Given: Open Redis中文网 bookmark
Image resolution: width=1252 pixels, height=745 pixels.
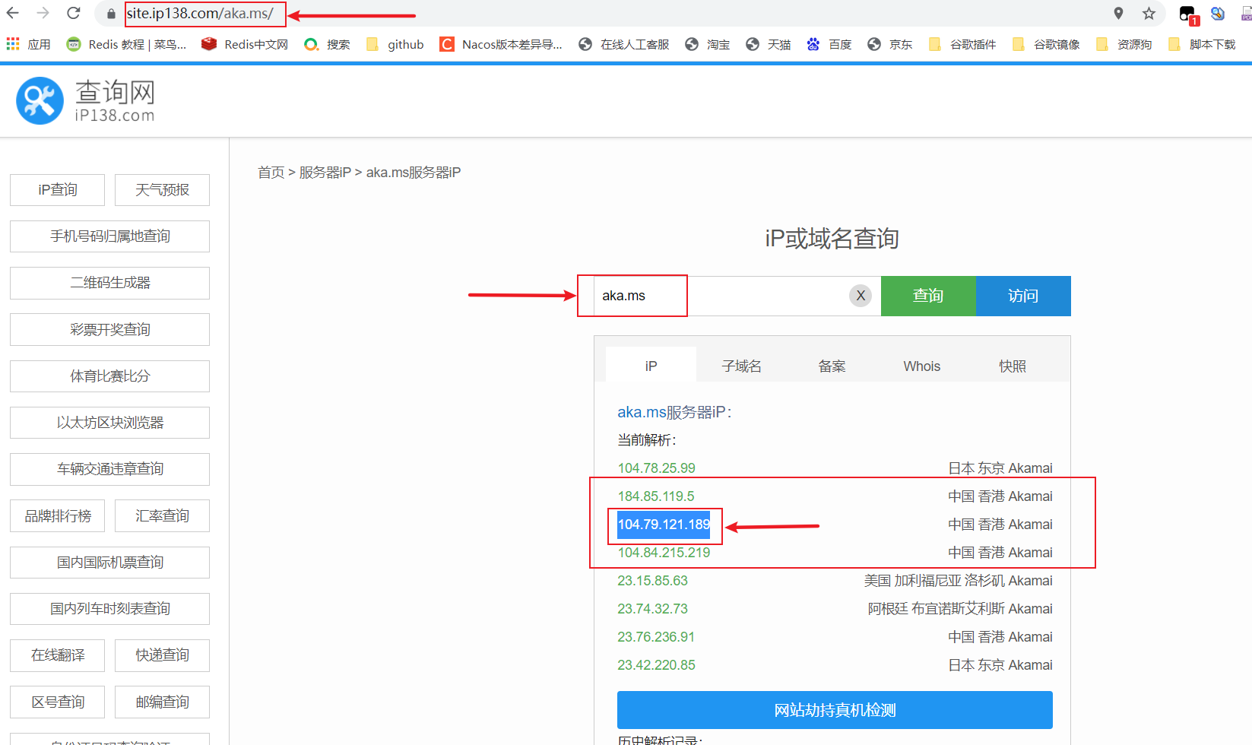Looking at the screenshot, I should point(245,44).
